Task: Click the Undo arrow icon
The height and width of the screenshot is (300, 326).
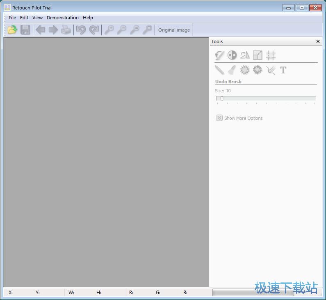Action: pyautogui.click(x=81, y=30)
